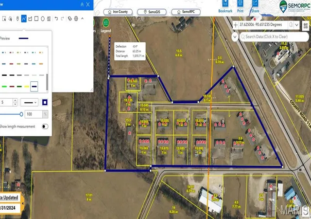This screenshot has width=311, height=219.
Task: Go to Iron County home button
Action: point(118,12)
